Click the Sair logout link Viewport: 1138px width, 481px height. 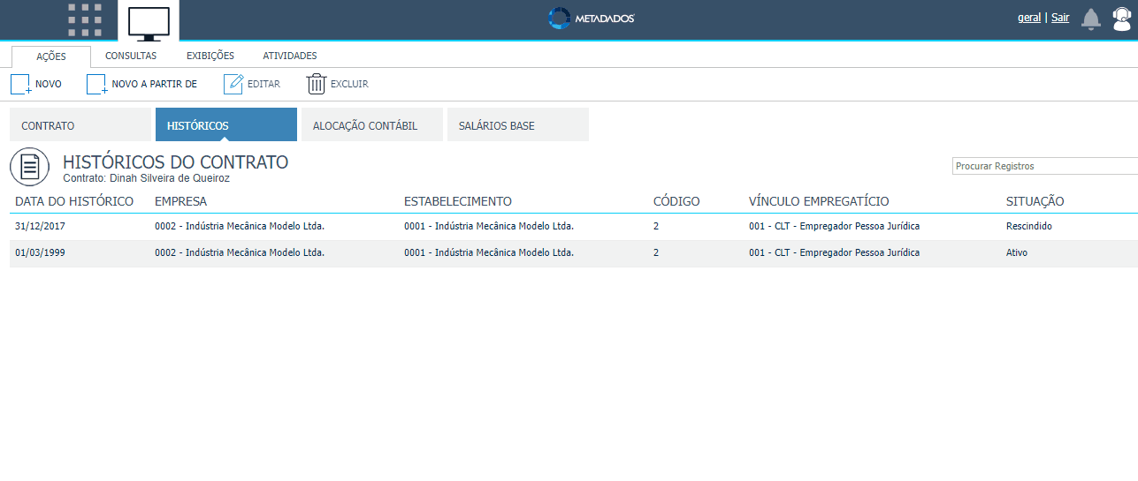[x=1060, y=17]
